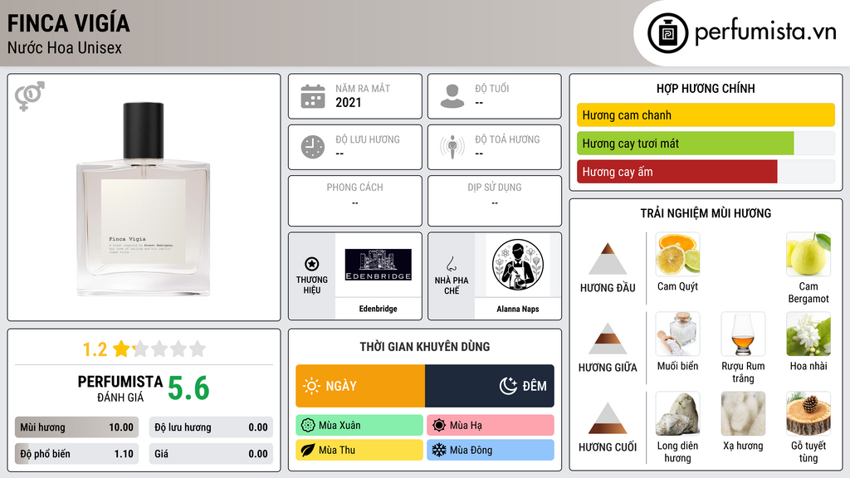The height and width of the screenshot is (478, 850).
Task: Click the flower icon in Mùa Xuân
Action: click(x=308, y=426)
